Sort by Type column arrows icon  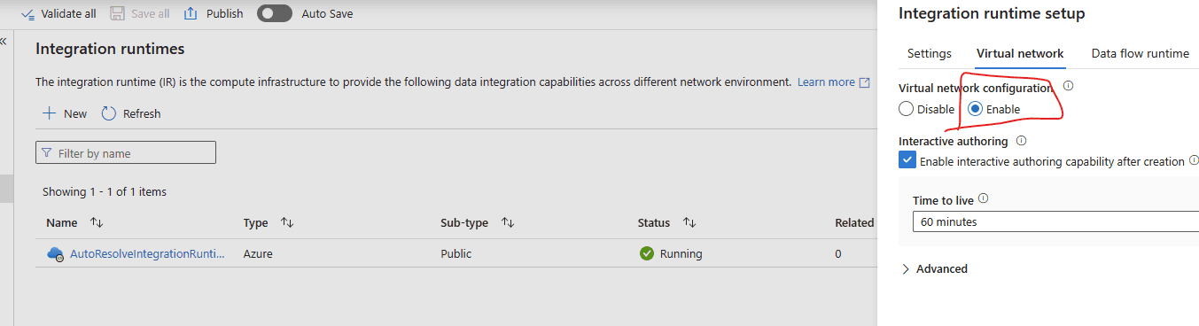[287, 222]
